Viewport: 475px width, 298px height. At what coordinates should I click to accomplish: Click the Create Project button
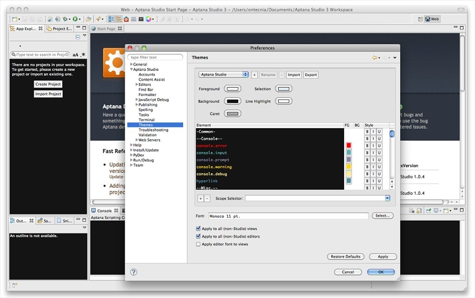(x=48, y=84)
